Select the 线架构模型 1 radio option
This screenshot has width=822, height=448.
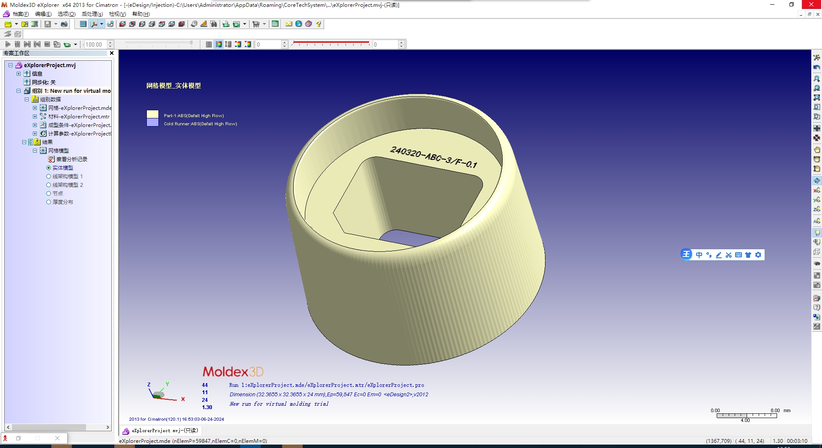[49, 177]
